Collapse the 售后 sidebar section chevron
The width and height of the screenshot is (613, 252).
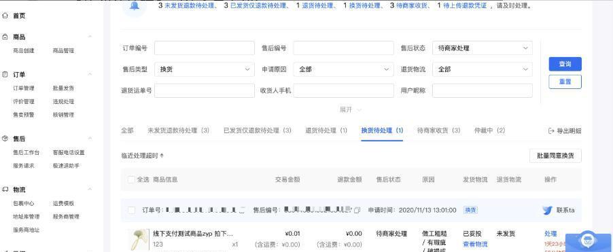click(x=90, y=139)
